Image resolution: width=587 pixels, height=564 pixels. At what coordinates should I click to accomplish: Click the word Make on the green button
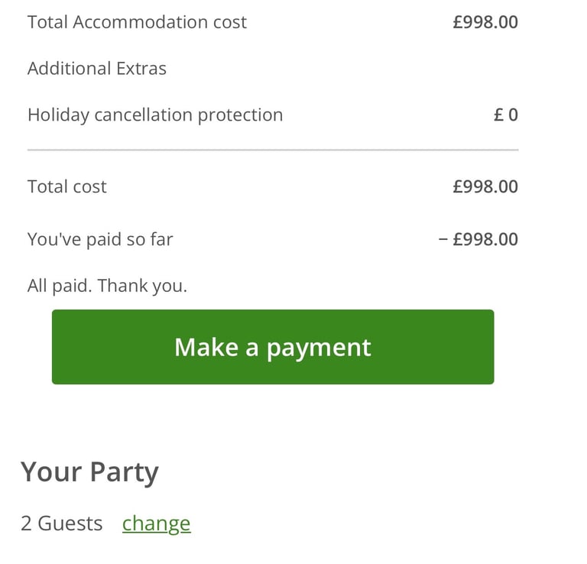[x=206, y=347]
